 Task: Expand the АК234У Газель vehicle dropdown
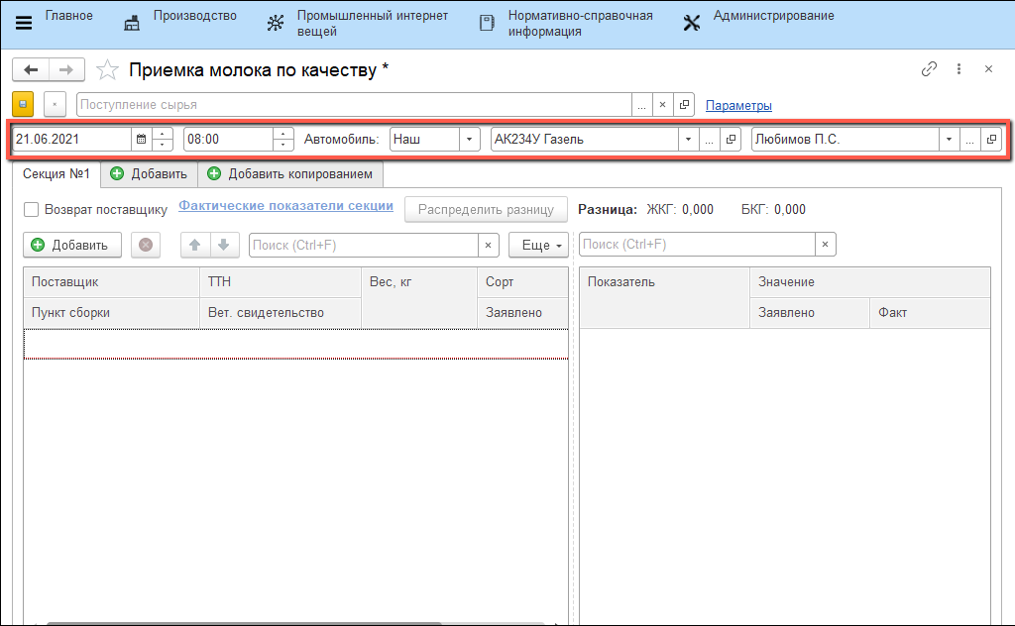pos(688,140)
